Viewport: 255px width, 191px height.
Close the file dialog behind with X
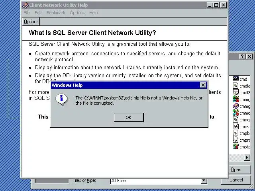249,57
